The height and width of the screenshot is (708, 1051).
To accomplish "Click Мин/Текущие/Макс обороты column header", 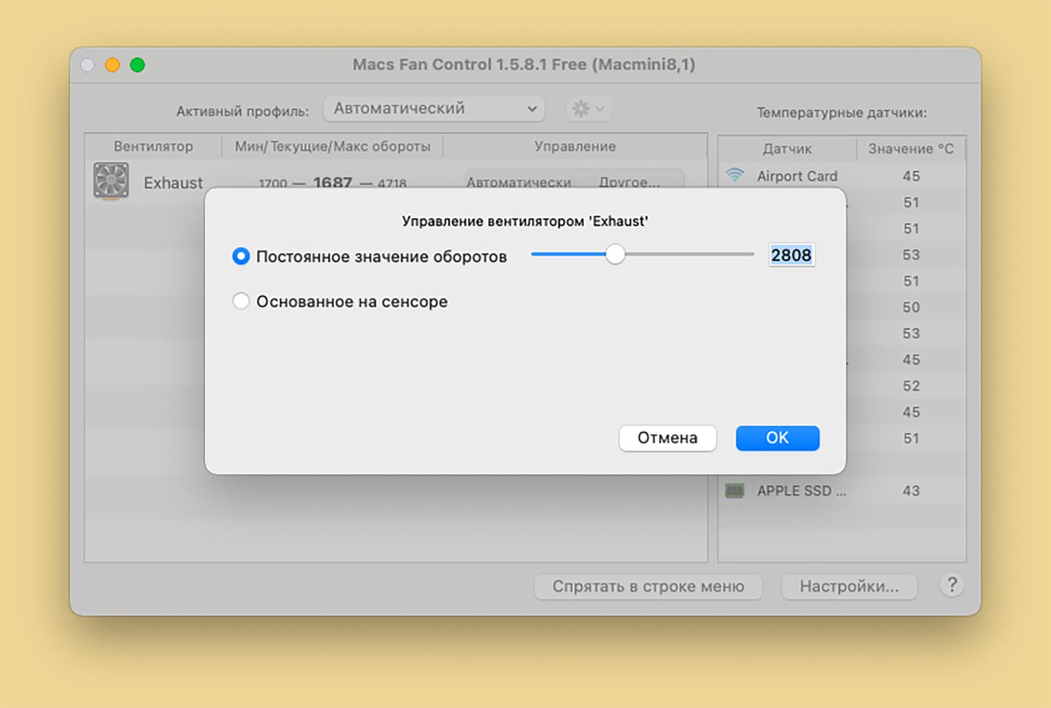I will pyautogui.click(x=333, y=146).
